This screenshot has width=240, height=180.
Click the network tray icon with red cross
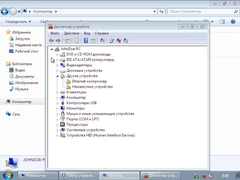203,176
